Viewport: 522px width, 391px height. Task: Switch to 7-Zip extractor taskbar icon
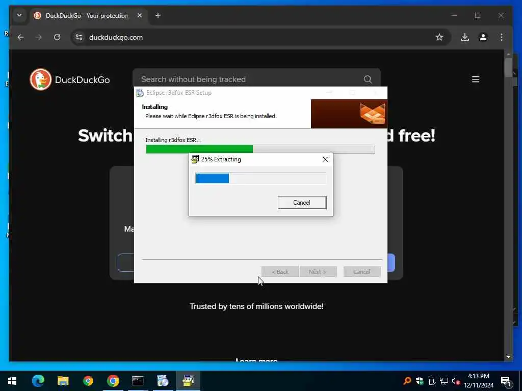tap(188, 381)
